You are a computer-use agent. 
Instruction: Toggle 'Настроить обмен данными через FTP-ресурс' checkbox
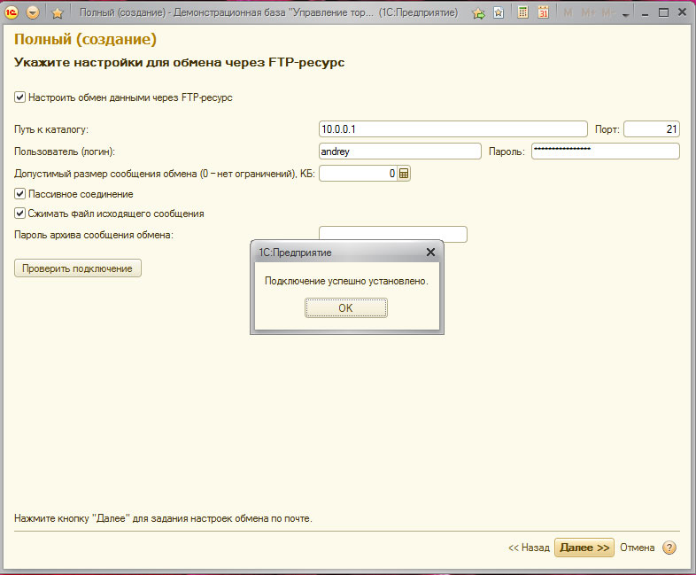point(20,97)
